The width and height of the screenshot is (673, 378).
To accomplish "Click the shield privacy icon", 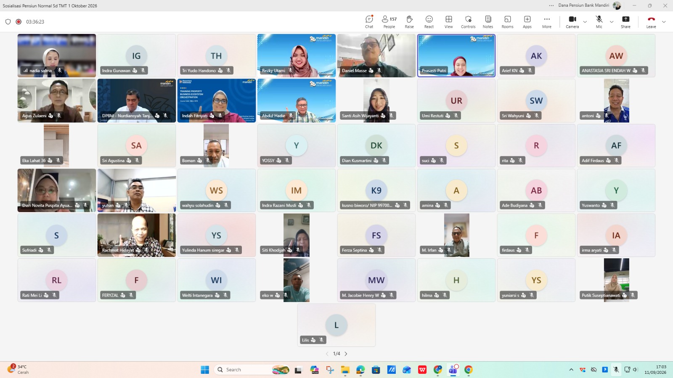I will [8, 22].
